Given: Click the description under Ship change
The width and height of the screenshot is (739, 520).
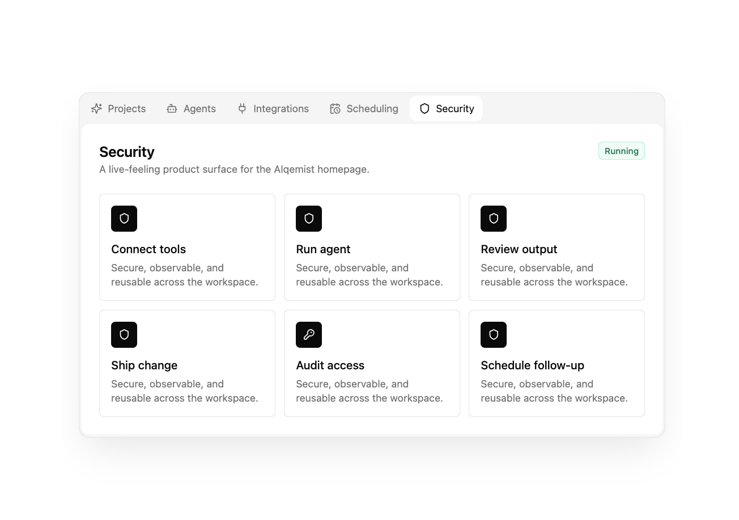Looking at the screenshot, I should pyautogui.click(x=185, y=391).
